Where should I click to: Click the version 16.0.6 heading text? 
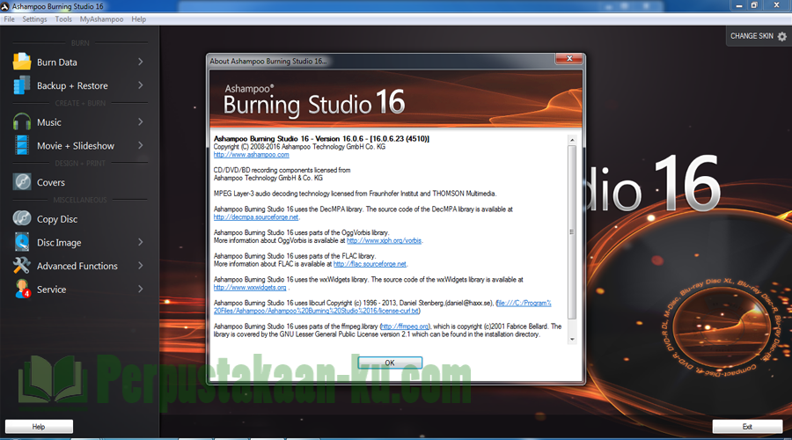[x=321, y=138]
